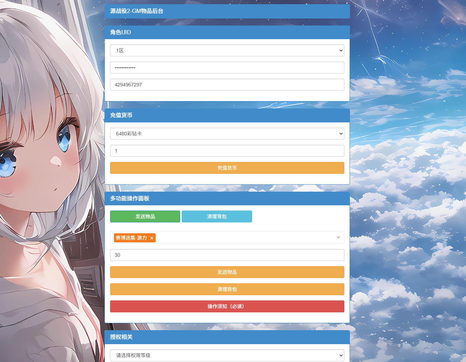Click the 授权相关 panel heading
This screenshot has height=362, width=466.
point(227,337)
